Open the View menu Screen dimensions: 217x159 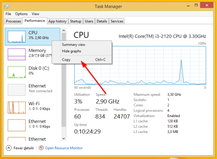click(x=36, y=14)
